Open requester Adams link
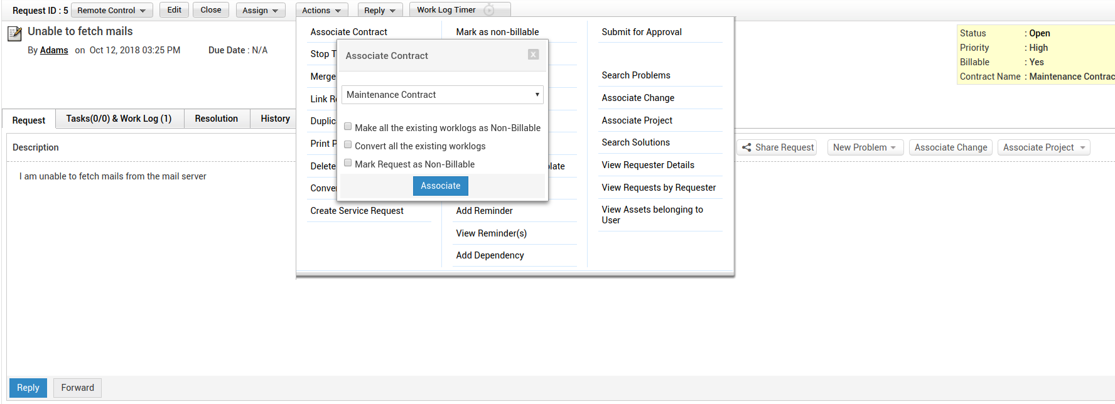This screenshot has width=1115, height=404. click(x=54, y=50)
